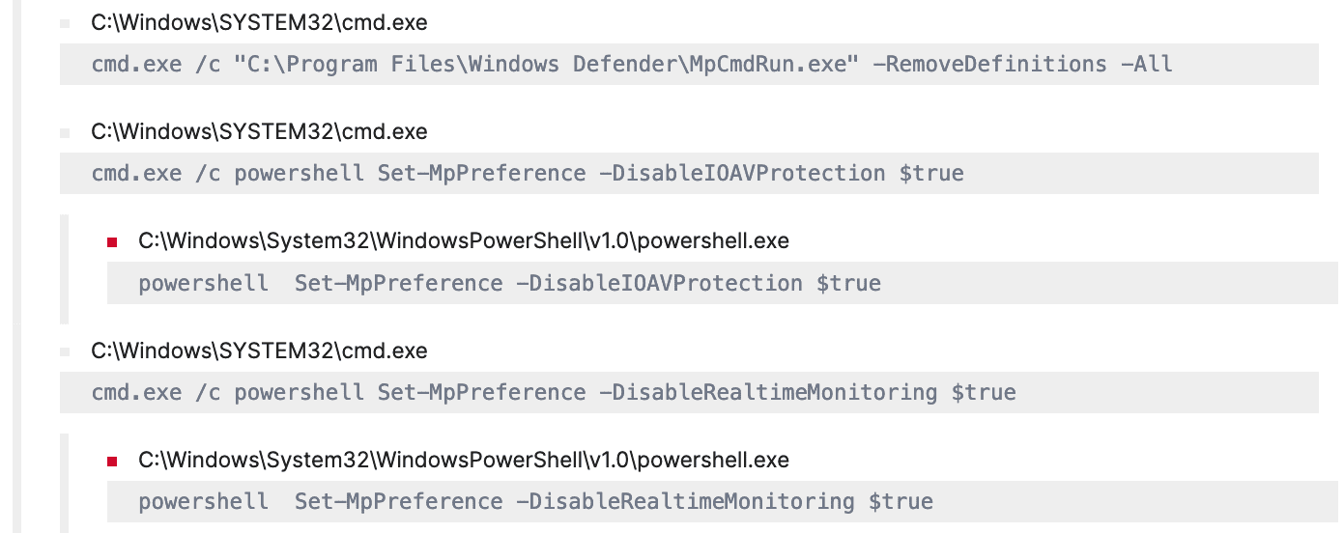Select the cmd.exe /c DisableRealtimeMonitoring command line
The height and width of the screenshot is (533, 1344).
pyautogui.click(x=554, y=393)
